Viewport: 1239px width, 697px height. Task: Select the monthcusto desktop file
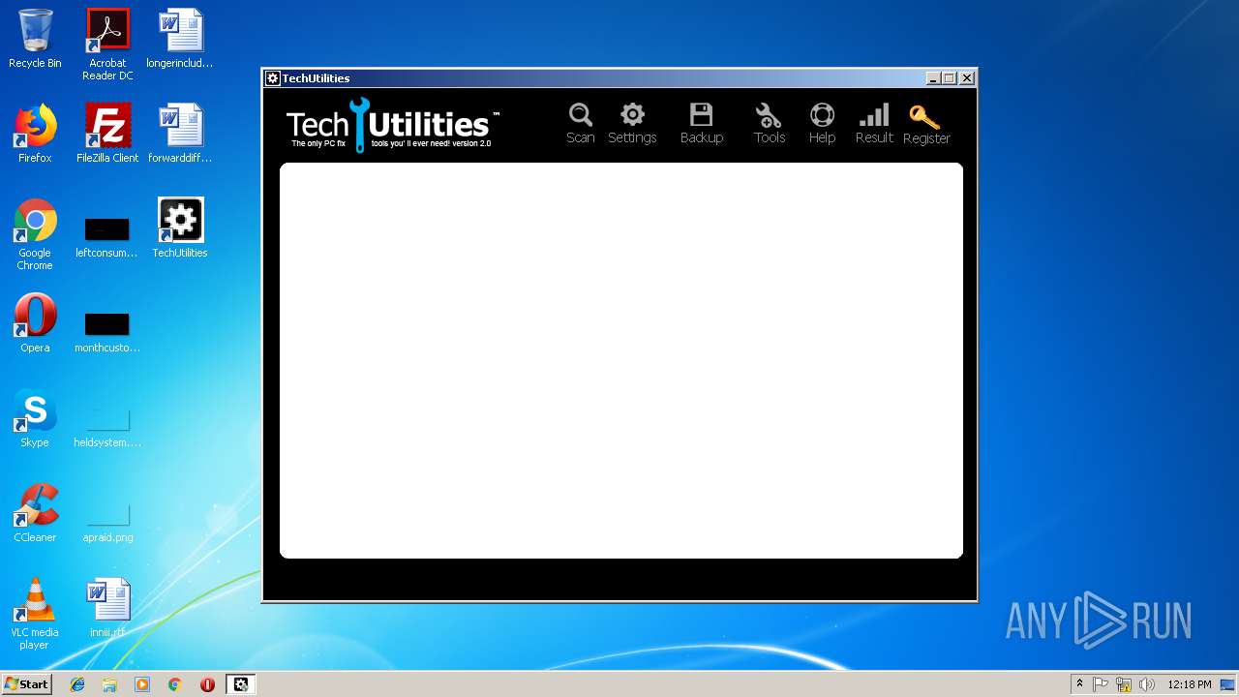tap(107, 332)
